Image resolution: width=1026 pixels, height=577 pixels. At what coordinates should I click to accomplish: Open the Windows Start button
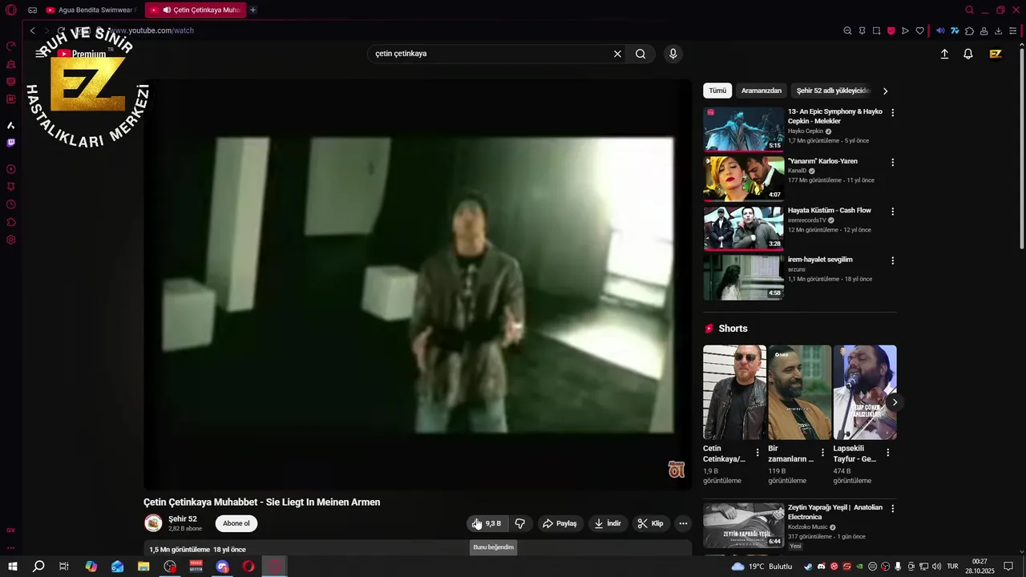[x=13, y=567]
